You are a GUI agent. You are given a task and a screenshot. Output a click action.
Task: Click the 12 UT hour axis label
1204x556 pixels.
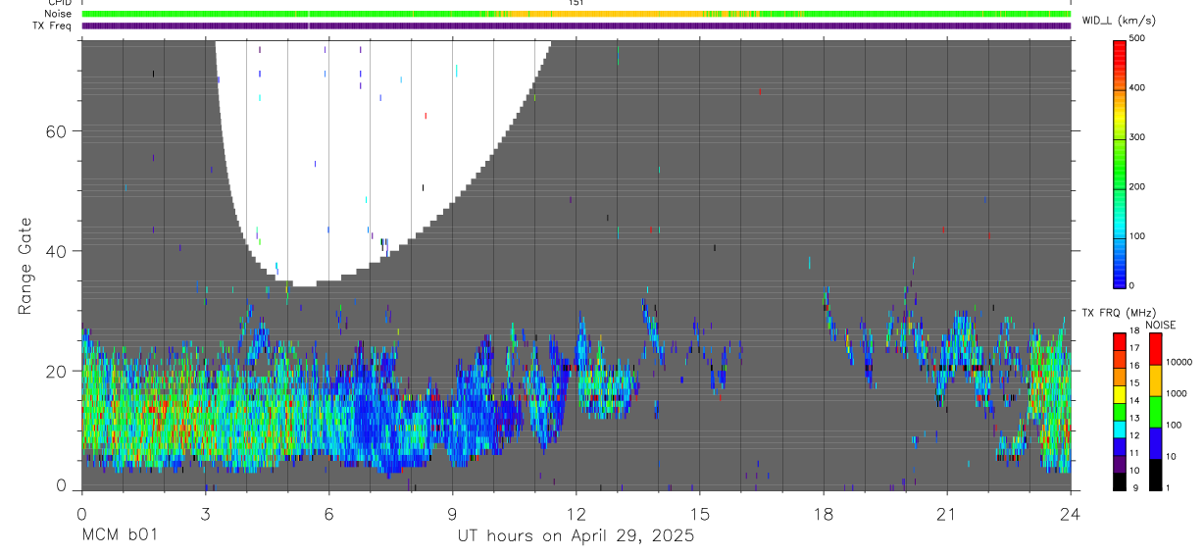click(x=577, y=514)
